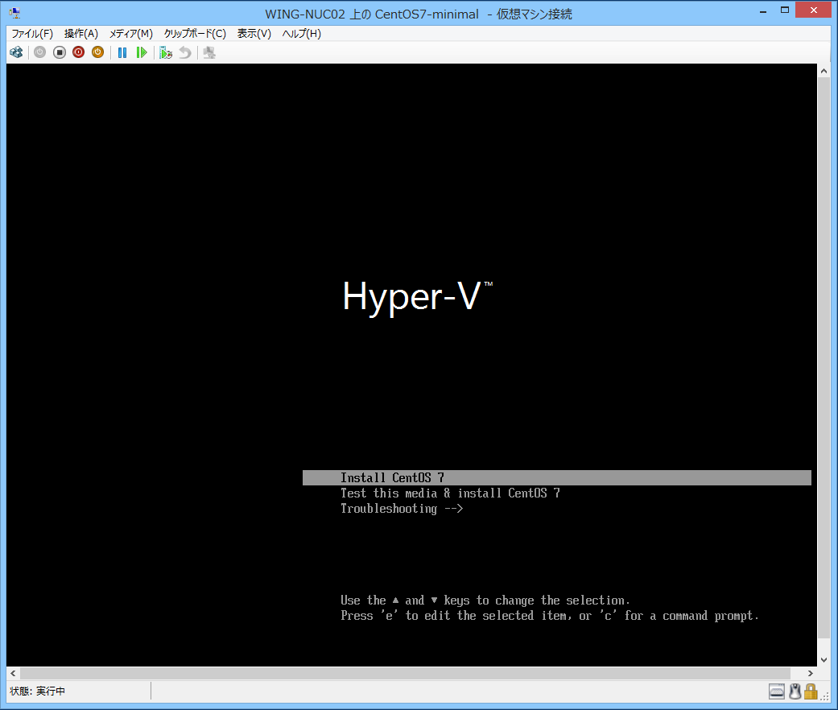Image resolution: width=838 pixels, height=710 pixels.
Task: Click the Ctrl+Alt+Del toolbar icon
Action: click(x=17, y=52)
